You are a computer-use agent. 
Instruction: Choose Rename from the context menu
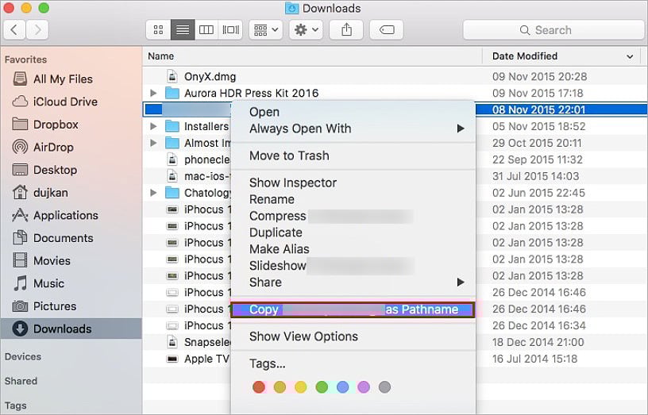(353, 199)
